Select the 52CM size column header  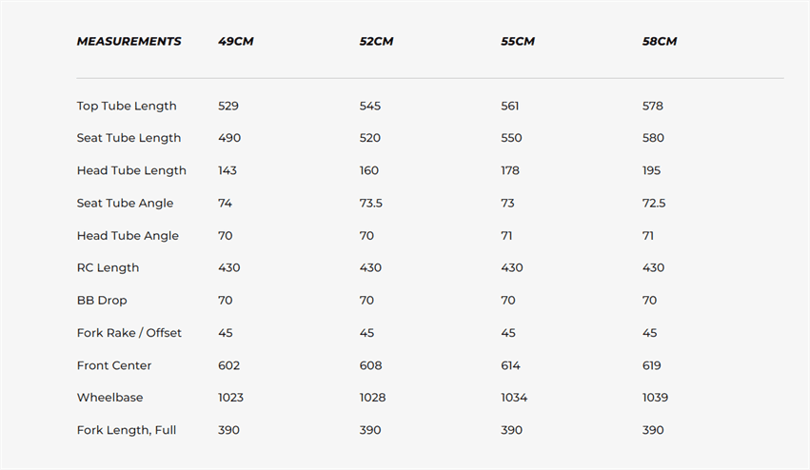377,42
